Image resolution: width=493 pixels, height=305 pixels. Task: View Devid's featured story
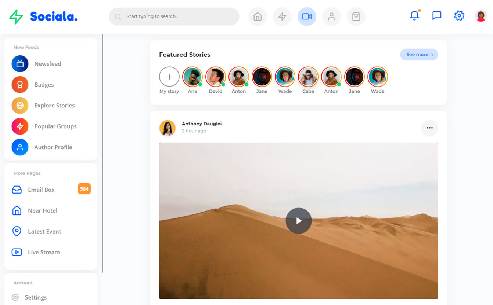pyautogui.click(x=216, y=77)
